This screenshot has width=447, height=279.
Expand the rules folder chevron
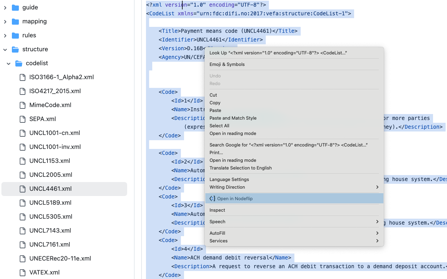pyautogui.click(x=5, y=35)
